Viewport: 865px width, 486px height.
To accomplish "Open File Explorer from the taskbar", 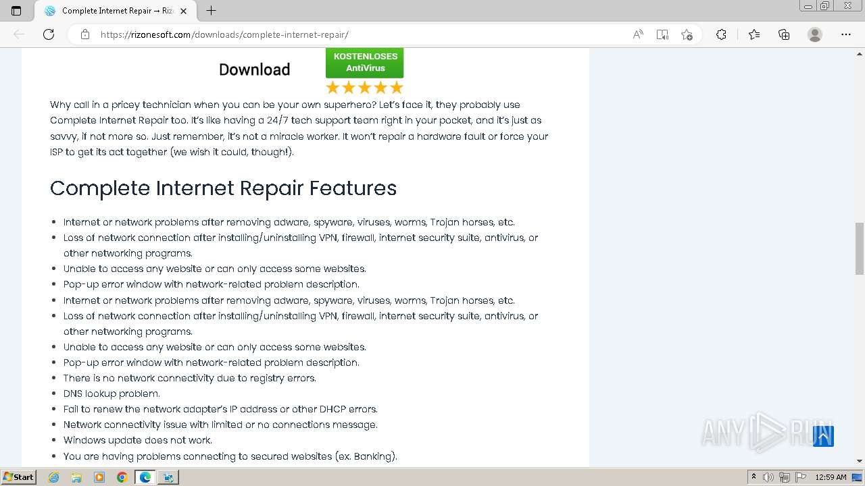I will coord(76,477).
